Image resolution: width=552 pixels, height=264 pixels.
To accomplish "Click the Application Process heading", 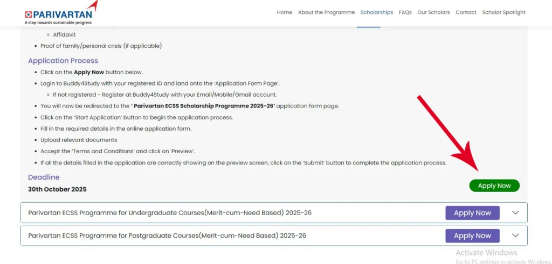I will 63,61.
